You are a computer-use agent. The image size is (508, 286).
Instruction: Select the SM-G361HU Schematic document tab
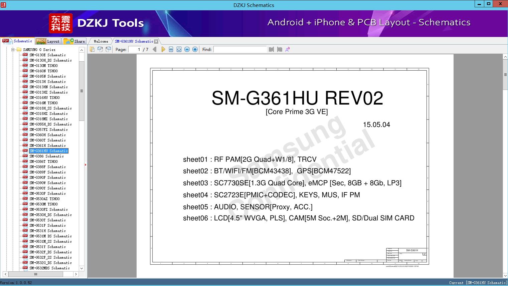(134, 41)
